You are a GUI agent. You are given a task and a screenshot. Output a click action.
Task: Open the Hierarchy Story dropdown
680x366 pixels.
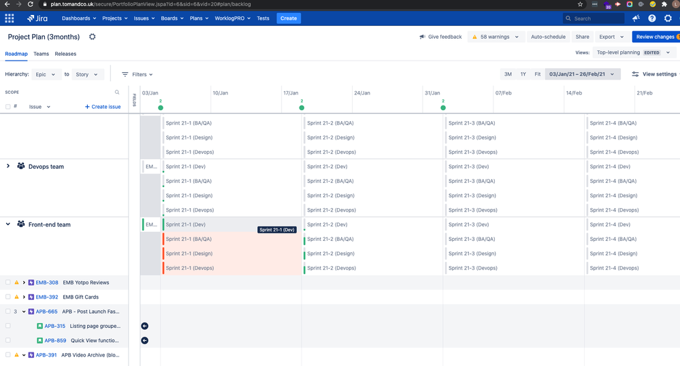click(x=87, y=75)
